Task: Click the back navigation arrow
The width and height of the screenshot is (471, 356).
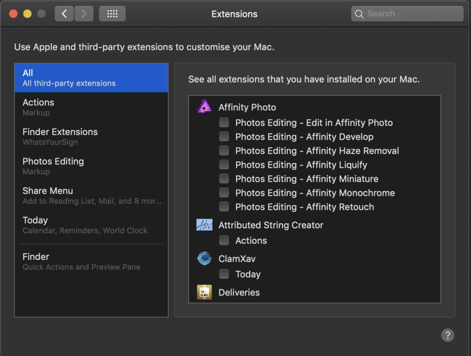Action: pos(64,14)
